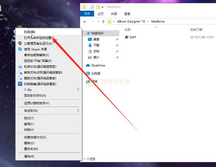
Task: Open the 打开(O) context menu entry
Action: tap(48, 32)
